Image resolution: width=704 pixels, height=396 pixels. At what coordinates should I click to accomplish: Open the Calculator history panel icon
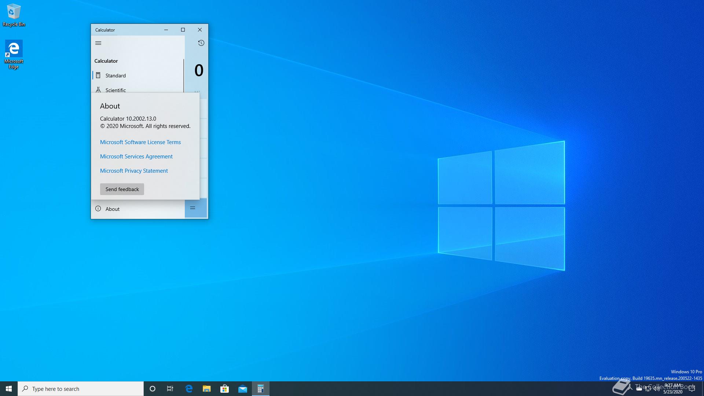coord(201,43)
